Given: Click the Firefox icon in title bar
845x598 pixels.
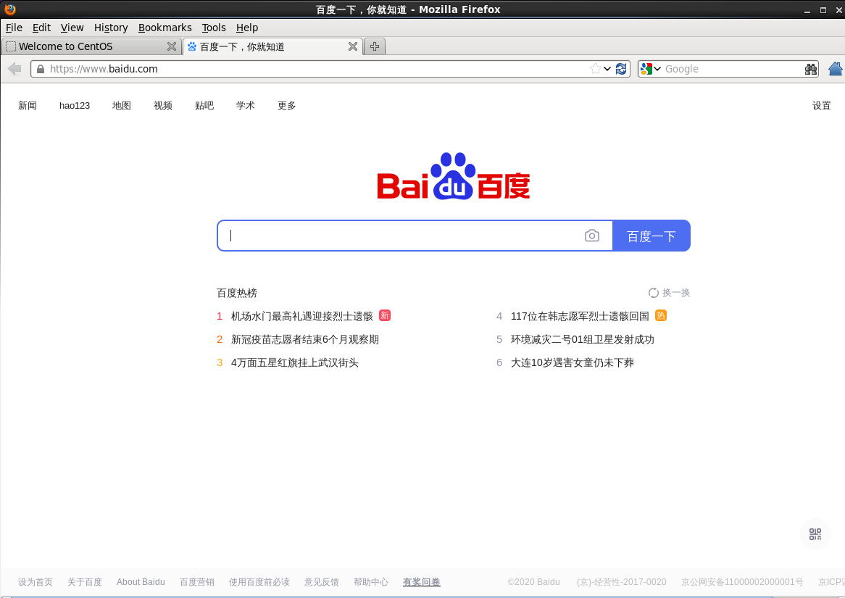Looking at the screenshot, I should (x=9, y=9).
